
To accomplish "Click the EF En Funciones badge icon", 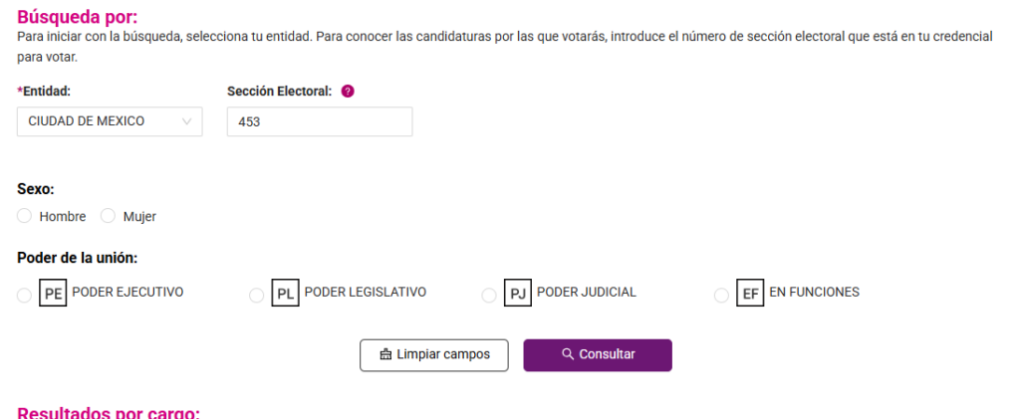I will tap(750, 294).
